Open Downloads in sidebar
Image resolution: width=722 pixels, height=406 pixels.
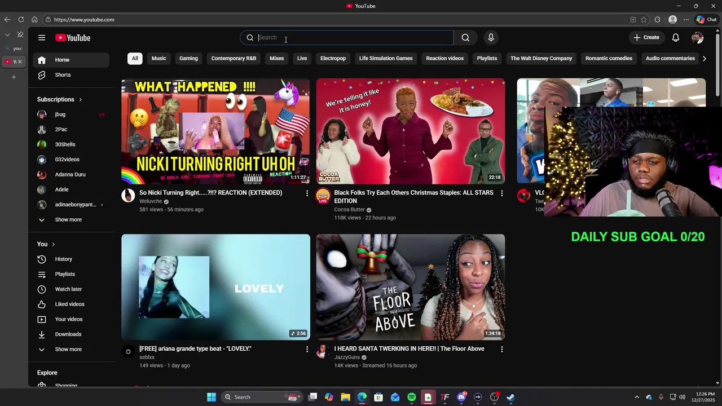point(71,334)
